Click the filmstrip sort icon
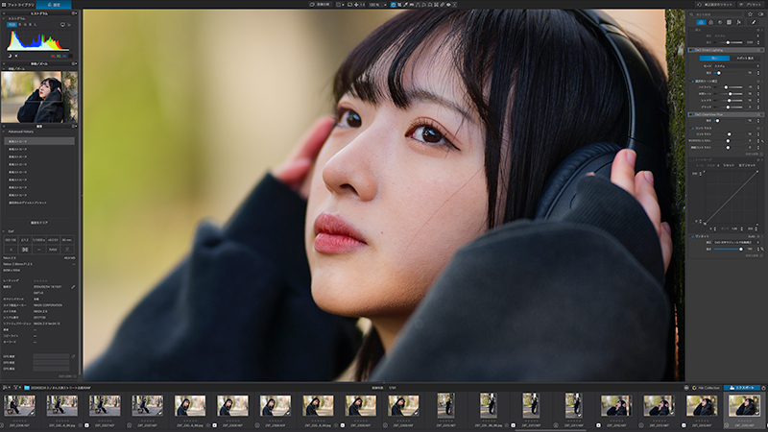This screenshot has width=768, height=432. coord(6,388)
